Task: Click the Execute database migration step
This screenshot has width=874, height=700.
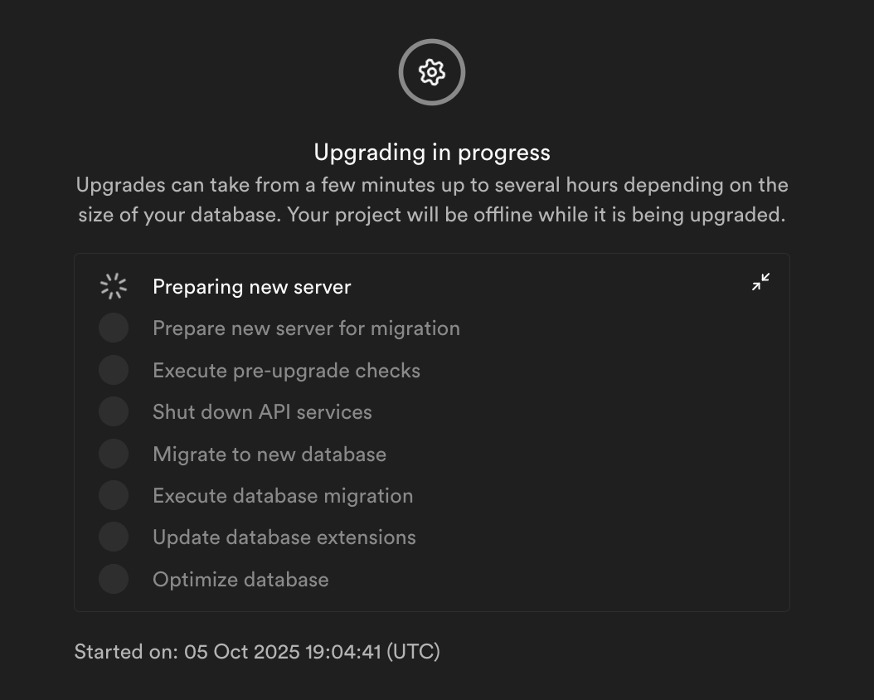Action: pos(283,496)
